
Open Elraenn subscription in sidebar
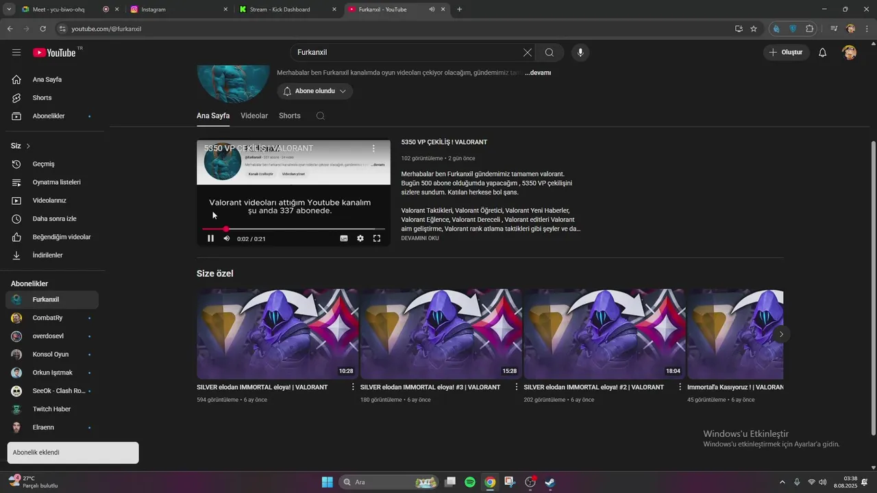click(52, 427)
